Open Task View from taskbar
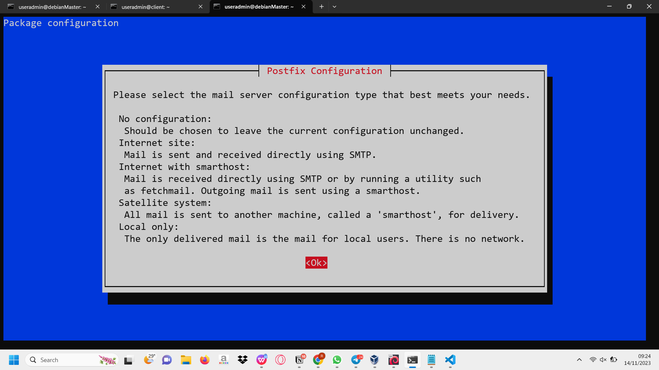This screenshot has width=659, height=370. (x=128, y=360)
